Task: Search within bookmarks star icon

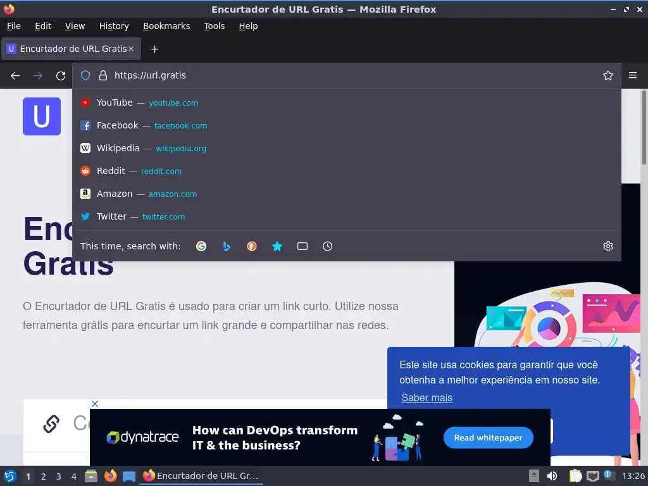Action: (277, 246)
